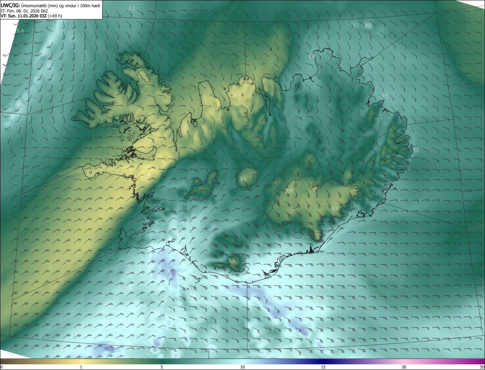
Task: Pick the pale pink section of the color scale
Action: point(404,361)
